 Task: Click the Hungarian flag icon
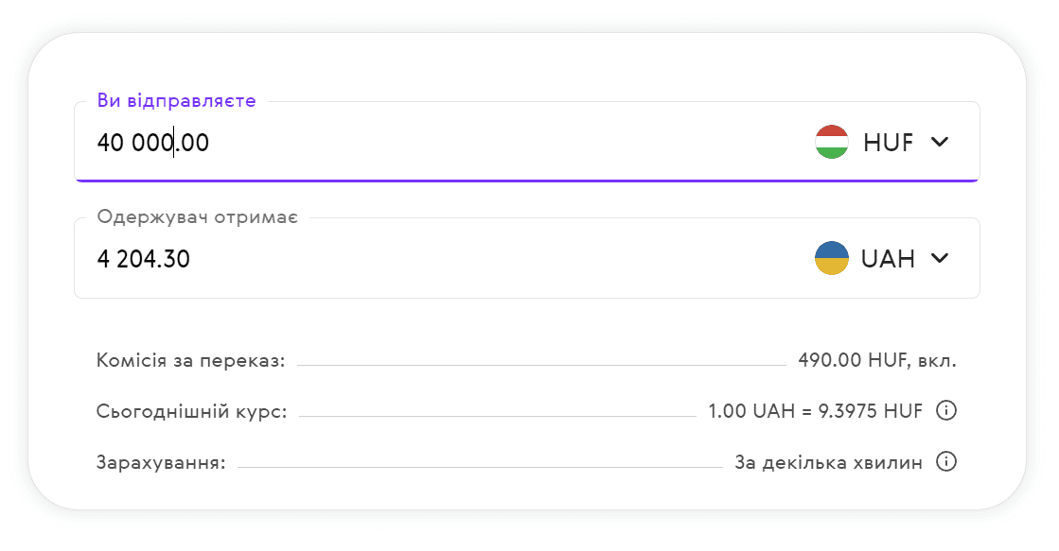pyautogui.click(x=832, y=142)
